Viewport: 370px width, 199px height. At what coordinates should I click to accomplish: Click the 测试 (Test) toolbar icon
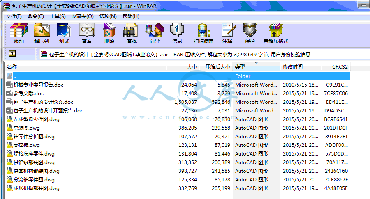click(64, 30)
